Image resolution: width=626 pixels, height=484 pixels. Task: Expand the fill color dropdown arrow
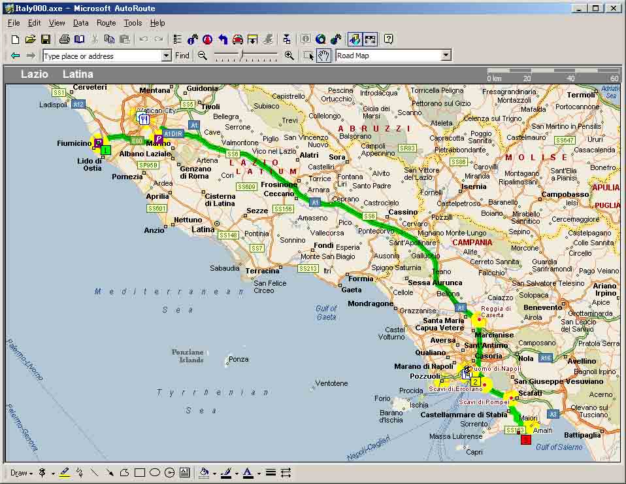click(x=214, y=474)
